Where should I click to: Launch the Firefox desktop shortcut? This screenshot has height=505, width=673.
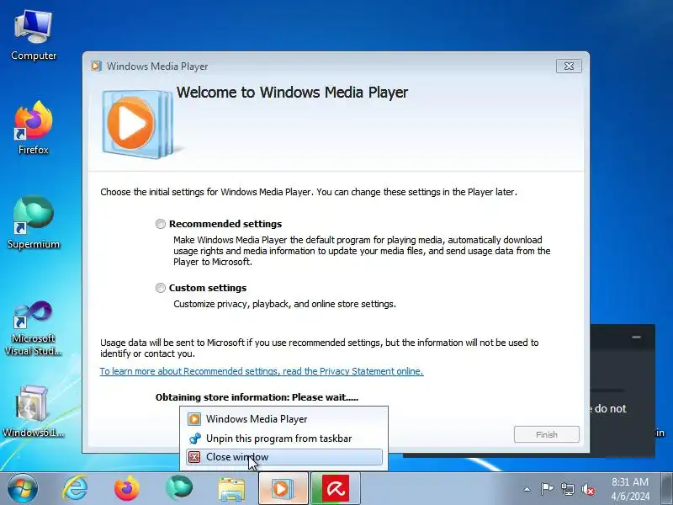[34, 128]
